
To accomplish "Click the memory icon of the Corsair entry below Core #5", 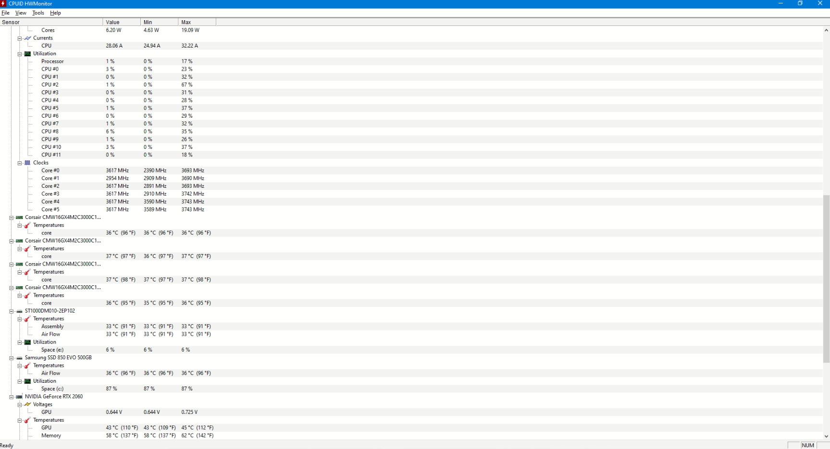I will [20, 218].
